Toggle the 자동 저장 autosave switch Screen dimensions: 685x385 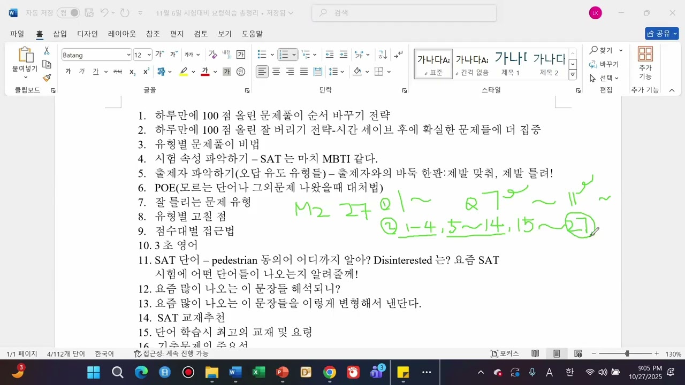(68, 13)
